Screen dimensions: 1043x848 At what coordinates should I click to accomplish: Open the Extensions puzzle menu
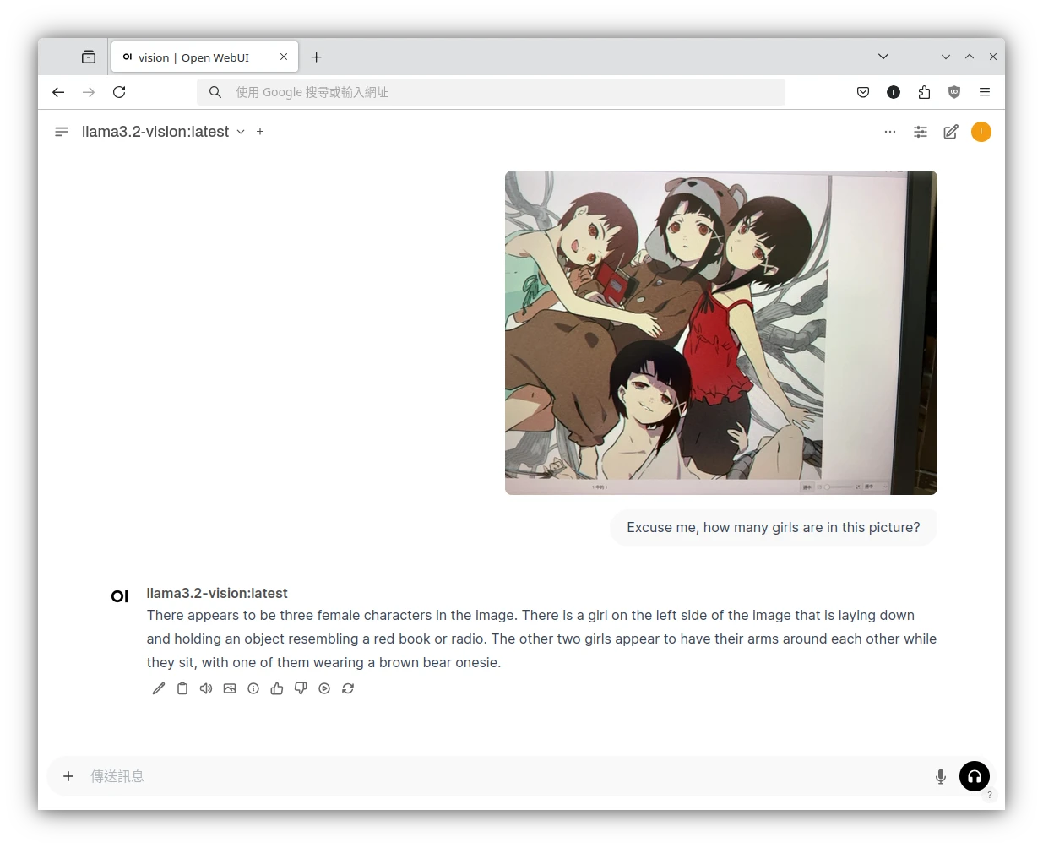coord(924,92)
